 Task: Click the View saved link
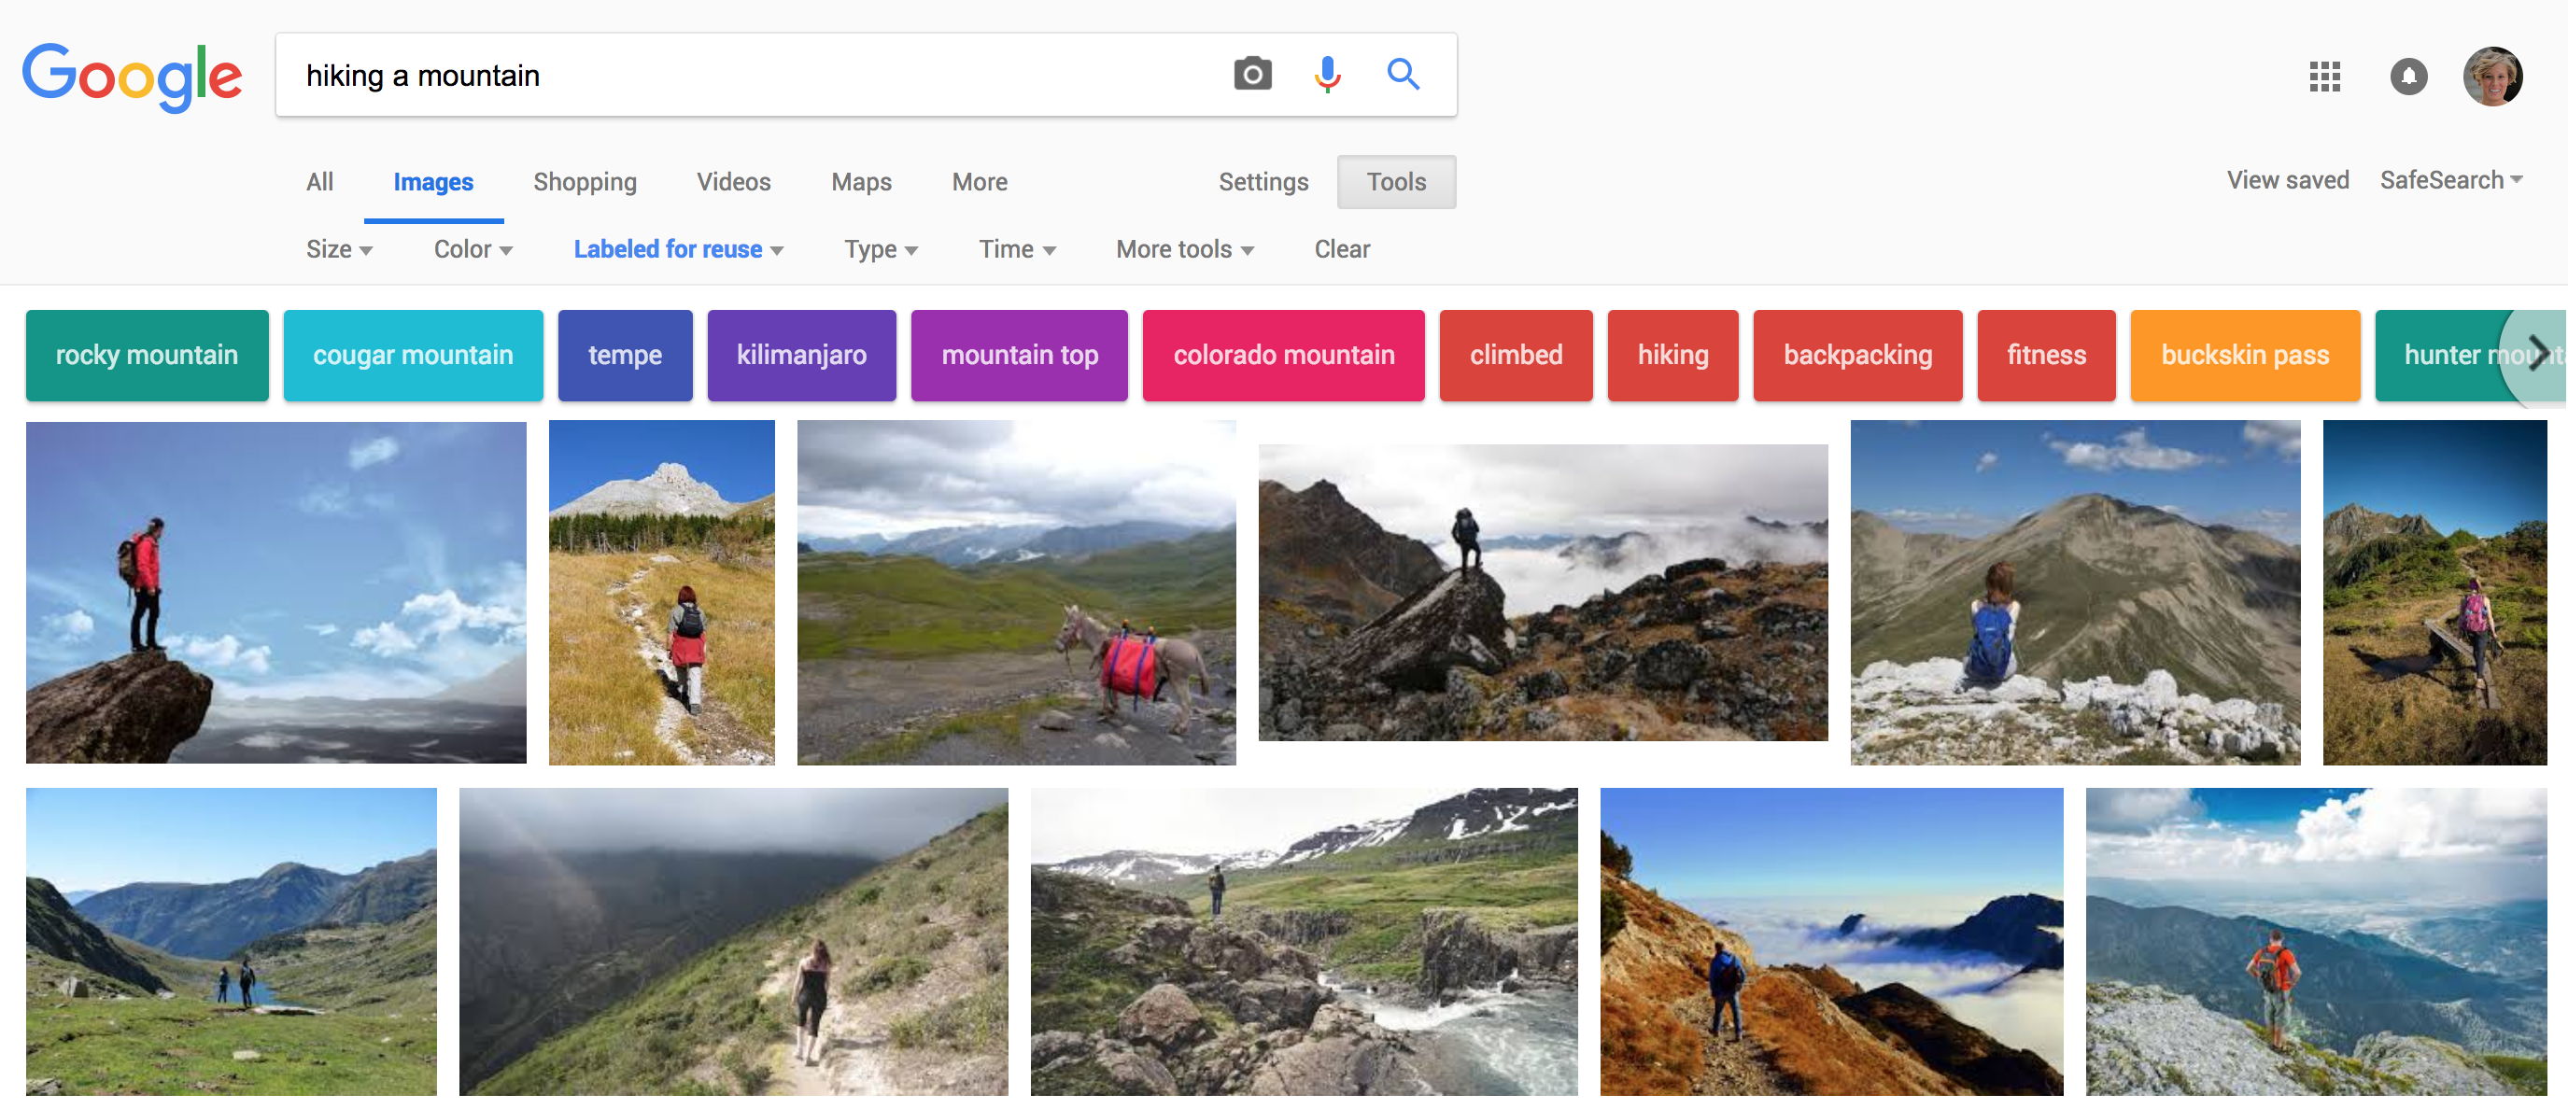pos(2287,180)
